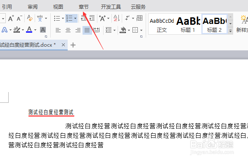Apply distributed alignment

[x=96, y=30]
